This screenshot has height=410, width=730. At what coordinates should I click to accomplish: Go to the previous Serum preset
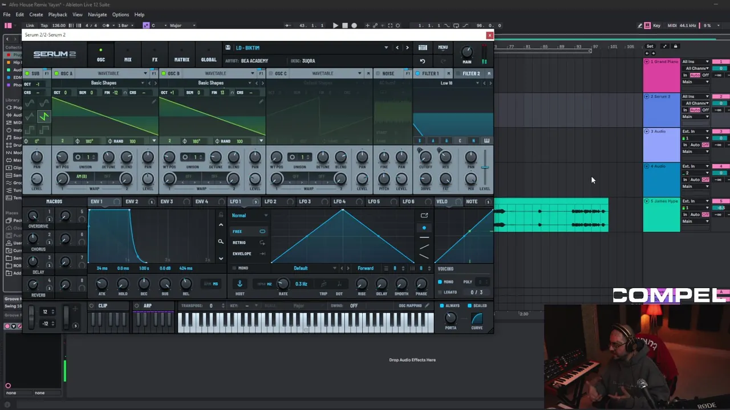(x=398, y=48)
